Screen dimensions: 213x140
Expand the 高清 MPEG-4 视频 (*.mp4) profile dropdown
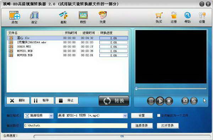tap(125, 116)
